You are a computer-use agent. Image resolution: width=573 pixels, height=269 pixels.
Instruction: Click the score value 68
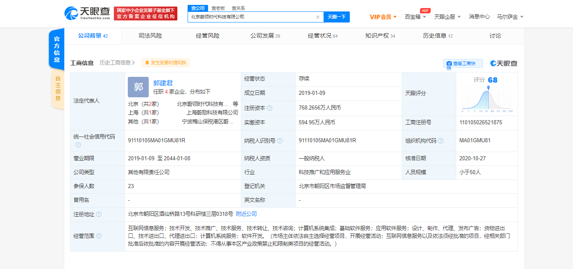[x=493, y=80]
